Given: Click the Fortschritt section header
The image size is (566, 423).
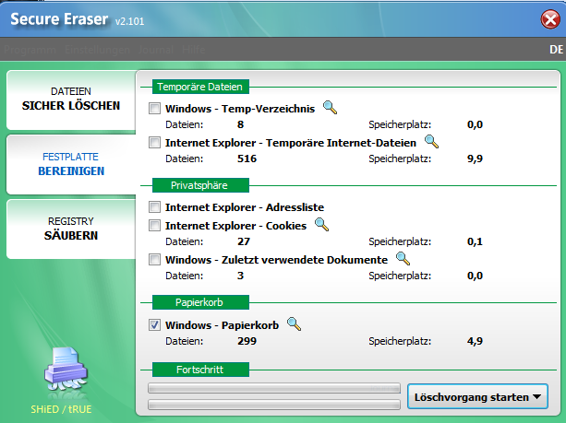Looking at the screenshot, I should 200,370.
